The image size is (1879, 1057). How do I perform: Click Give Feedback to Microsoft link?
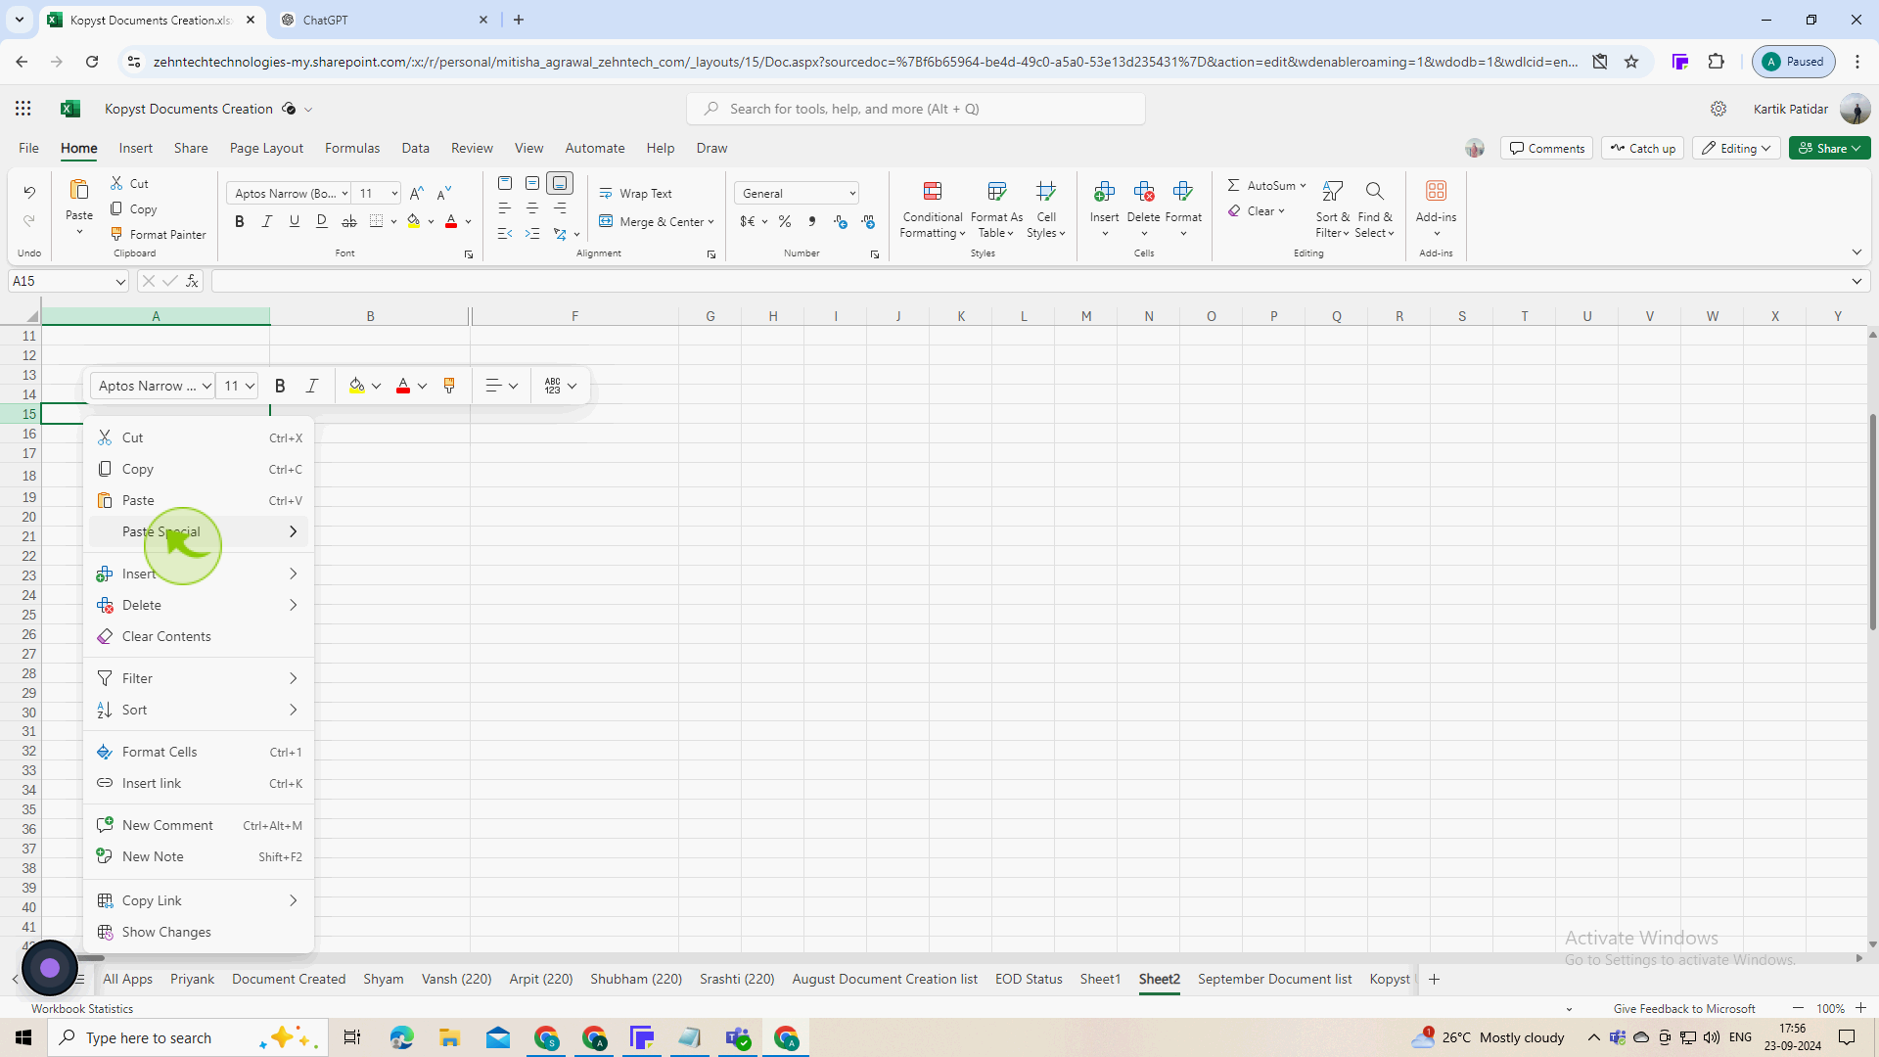[x=1684, y=1008]
